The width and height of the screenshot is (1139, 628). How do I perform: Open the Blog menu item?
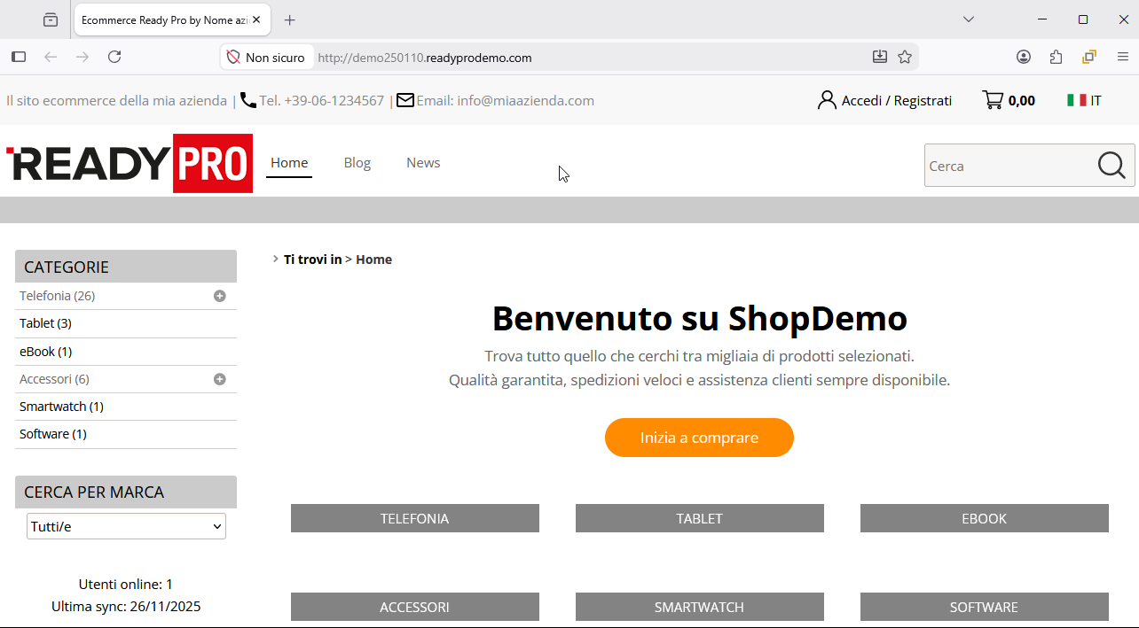tap(357, 163)
